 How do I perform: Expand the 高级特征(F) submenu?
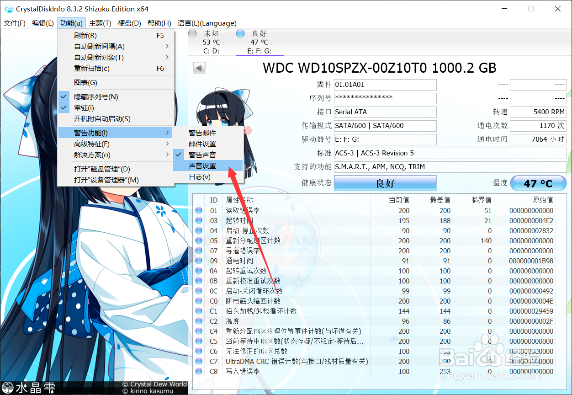click(116, 144)
